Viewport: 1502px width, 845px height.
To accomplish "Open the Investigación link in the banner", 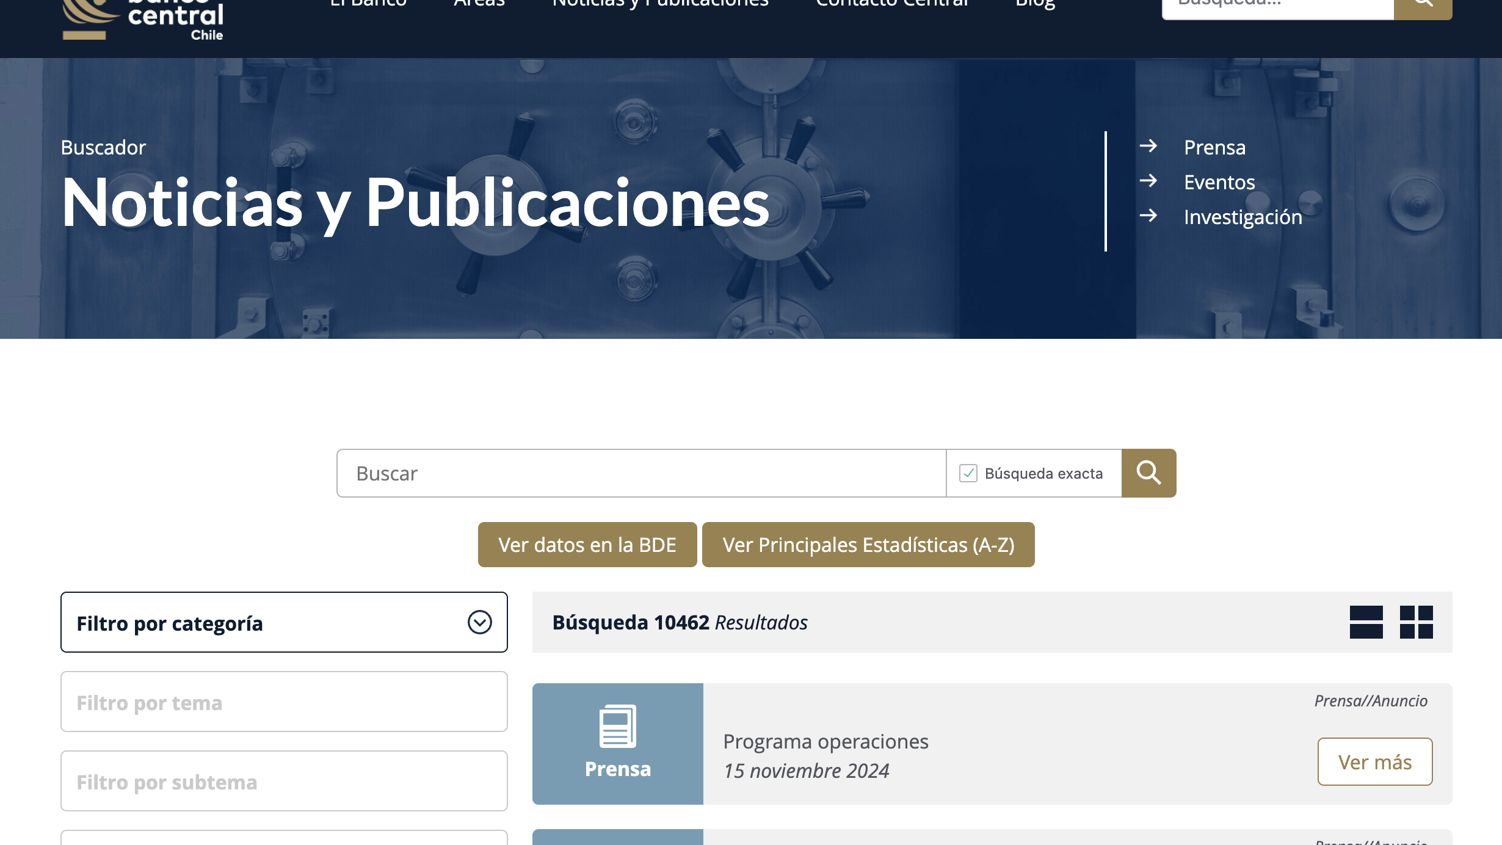I will 1243,217.
